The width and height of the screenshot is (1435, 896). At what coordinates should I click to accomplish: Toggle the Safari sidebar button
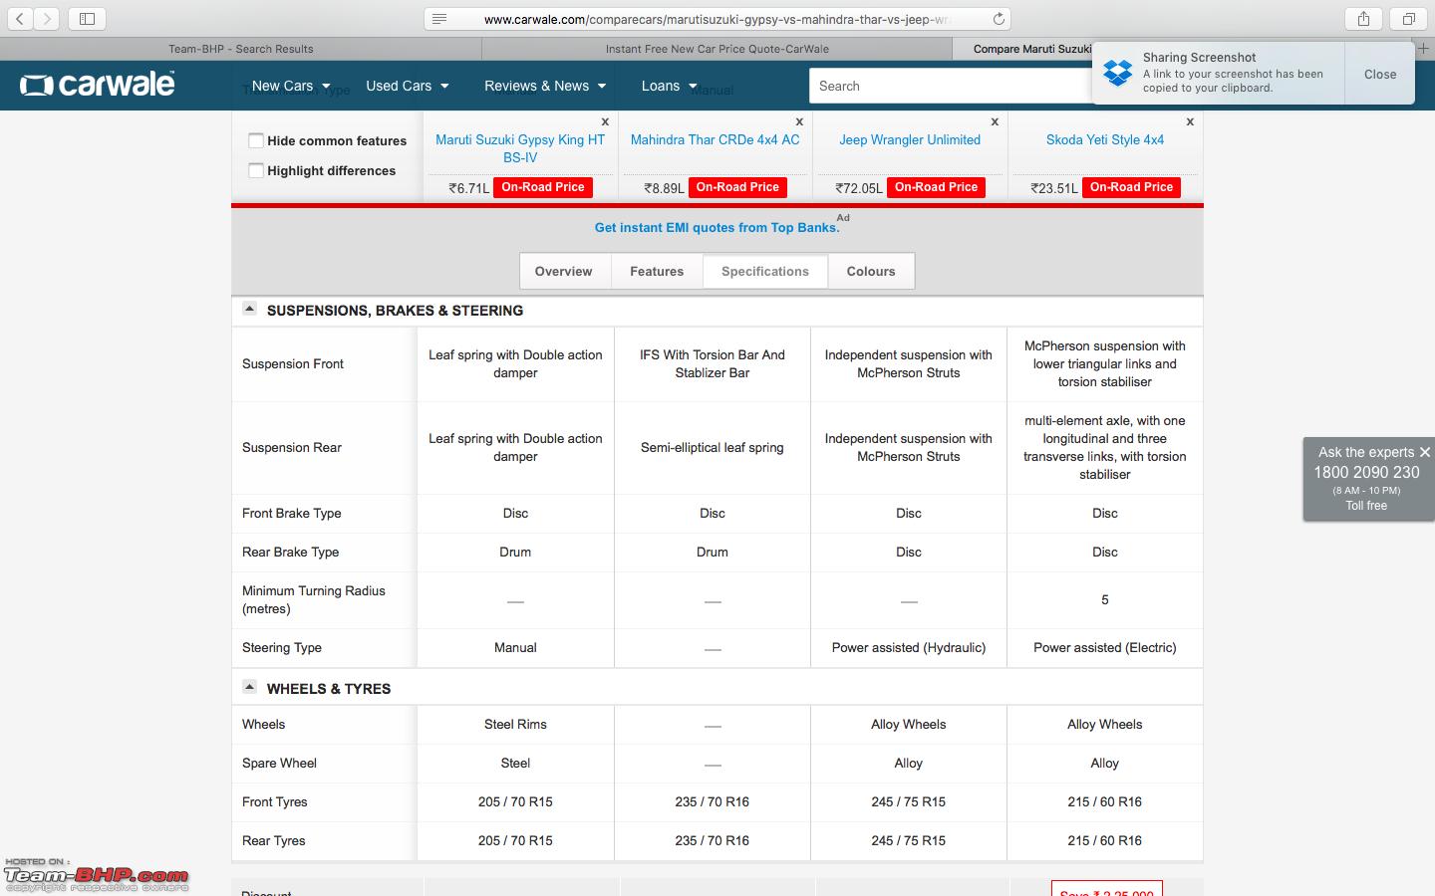pyautogui.click(x=87, y=19)
